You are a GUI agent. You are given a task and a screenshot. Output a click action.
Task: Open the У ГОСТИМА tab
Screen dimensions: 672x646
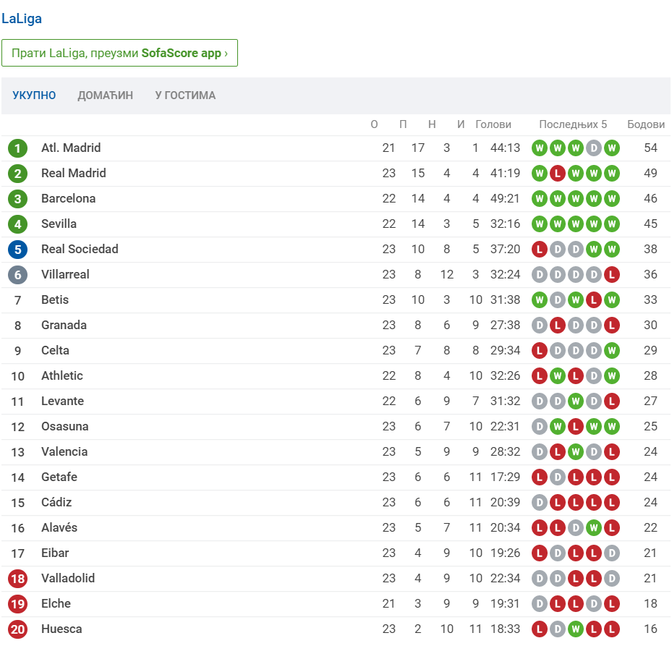click(185, 95)
